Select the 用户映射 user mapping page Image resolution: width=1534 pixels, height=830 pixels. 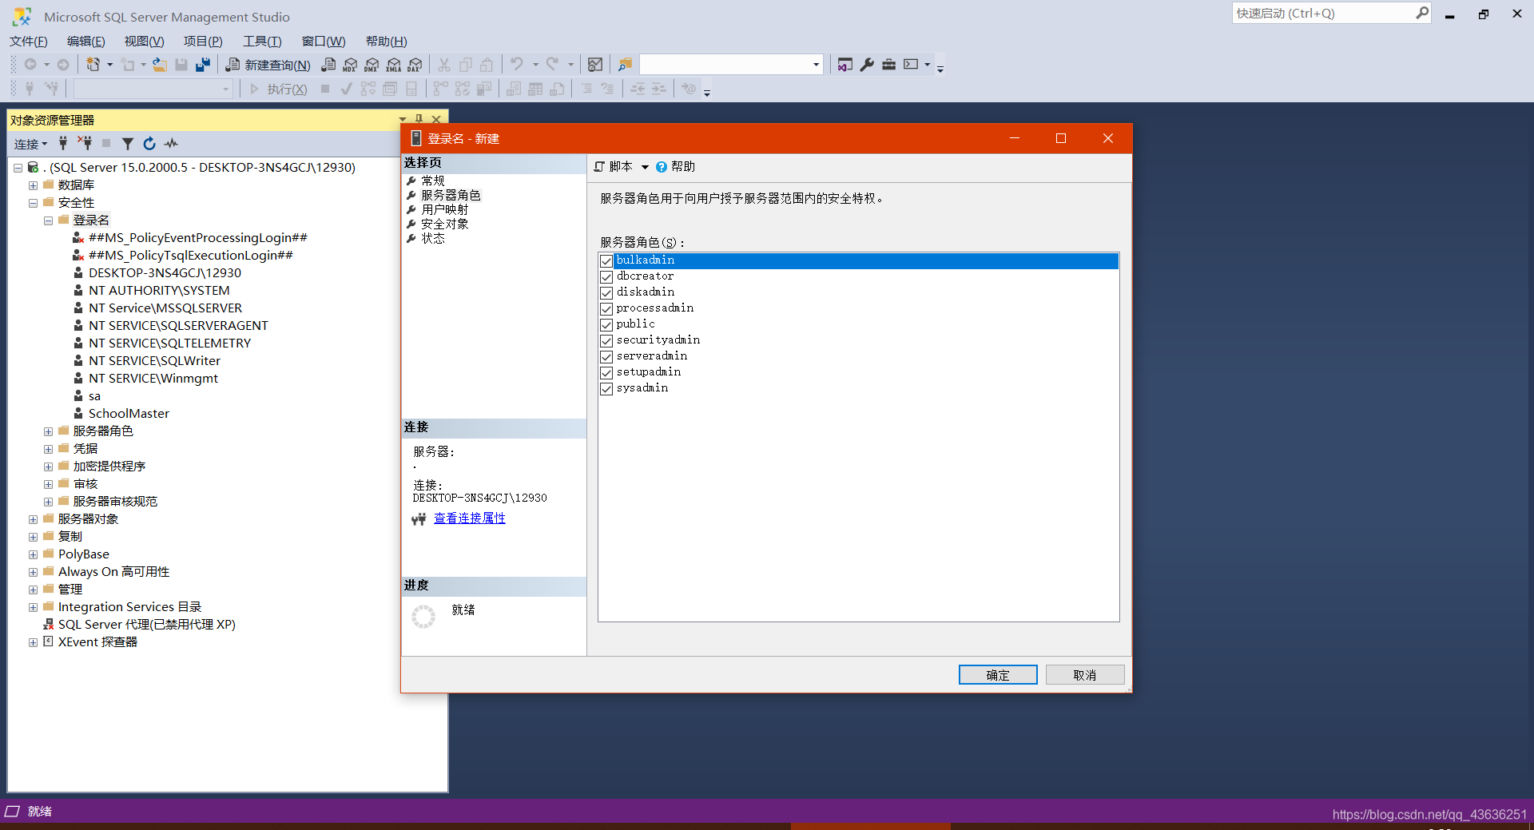tap(445, 210)
